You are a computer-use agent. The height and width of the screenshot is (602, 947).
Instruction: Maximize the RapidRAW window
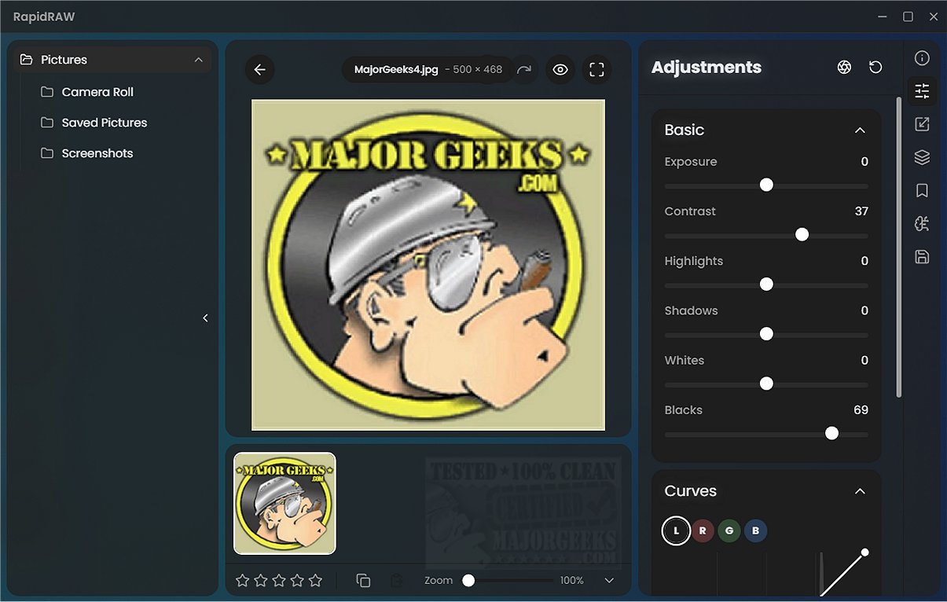pyautogui.click(x=908, y=17)
